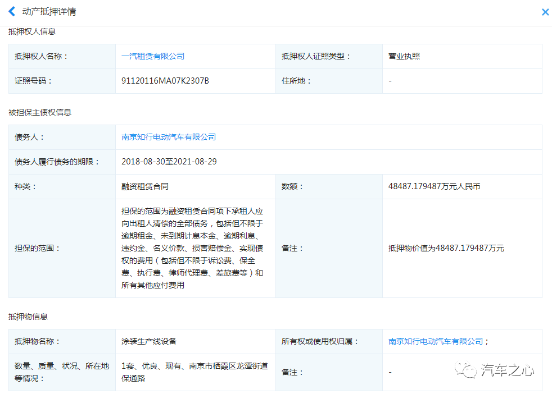Click the guarantee scope paragraph starting with 担保的范围为融资租赁合同
Viewport: 552px width, 394px height.
tap(192, 248)
